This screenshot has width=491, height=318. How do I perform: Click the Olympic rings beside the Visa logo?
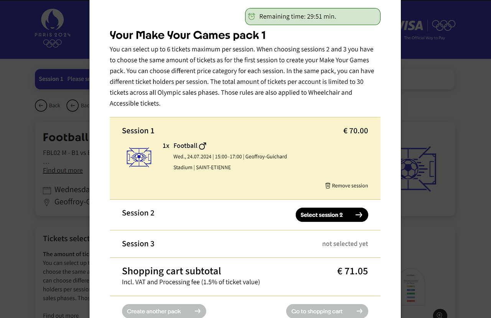[x=444, y=25]
